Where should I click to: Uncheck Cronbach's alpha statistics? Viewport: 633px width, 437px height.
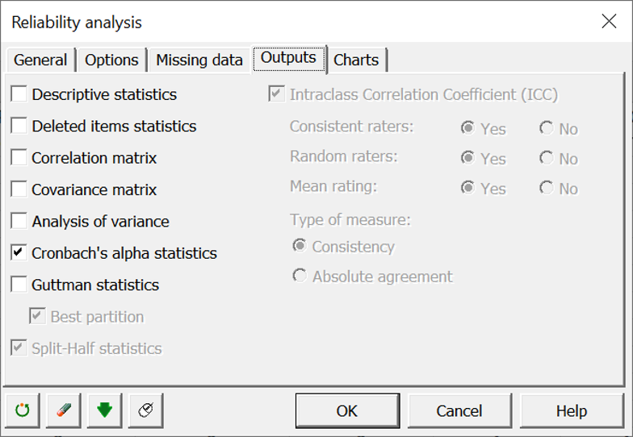(19, 253)
